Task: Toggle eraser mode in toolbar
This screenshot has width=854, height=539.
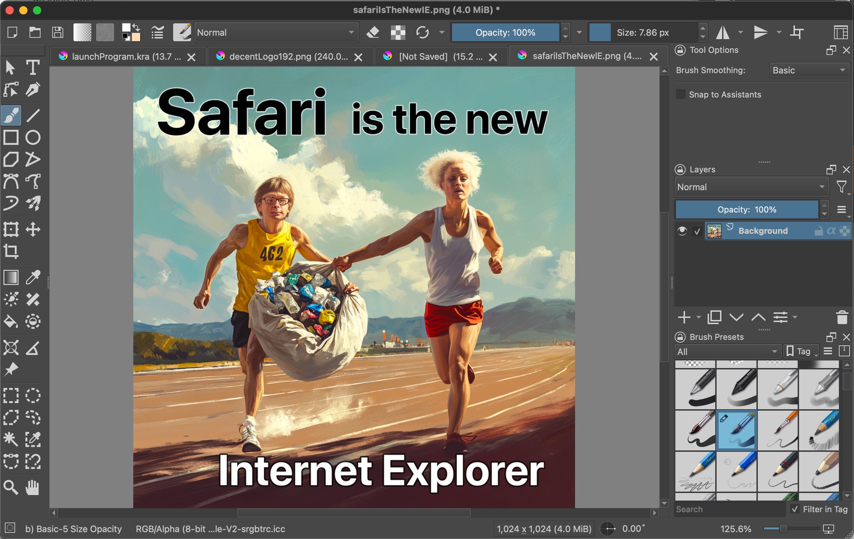Action: click(373, 33)
